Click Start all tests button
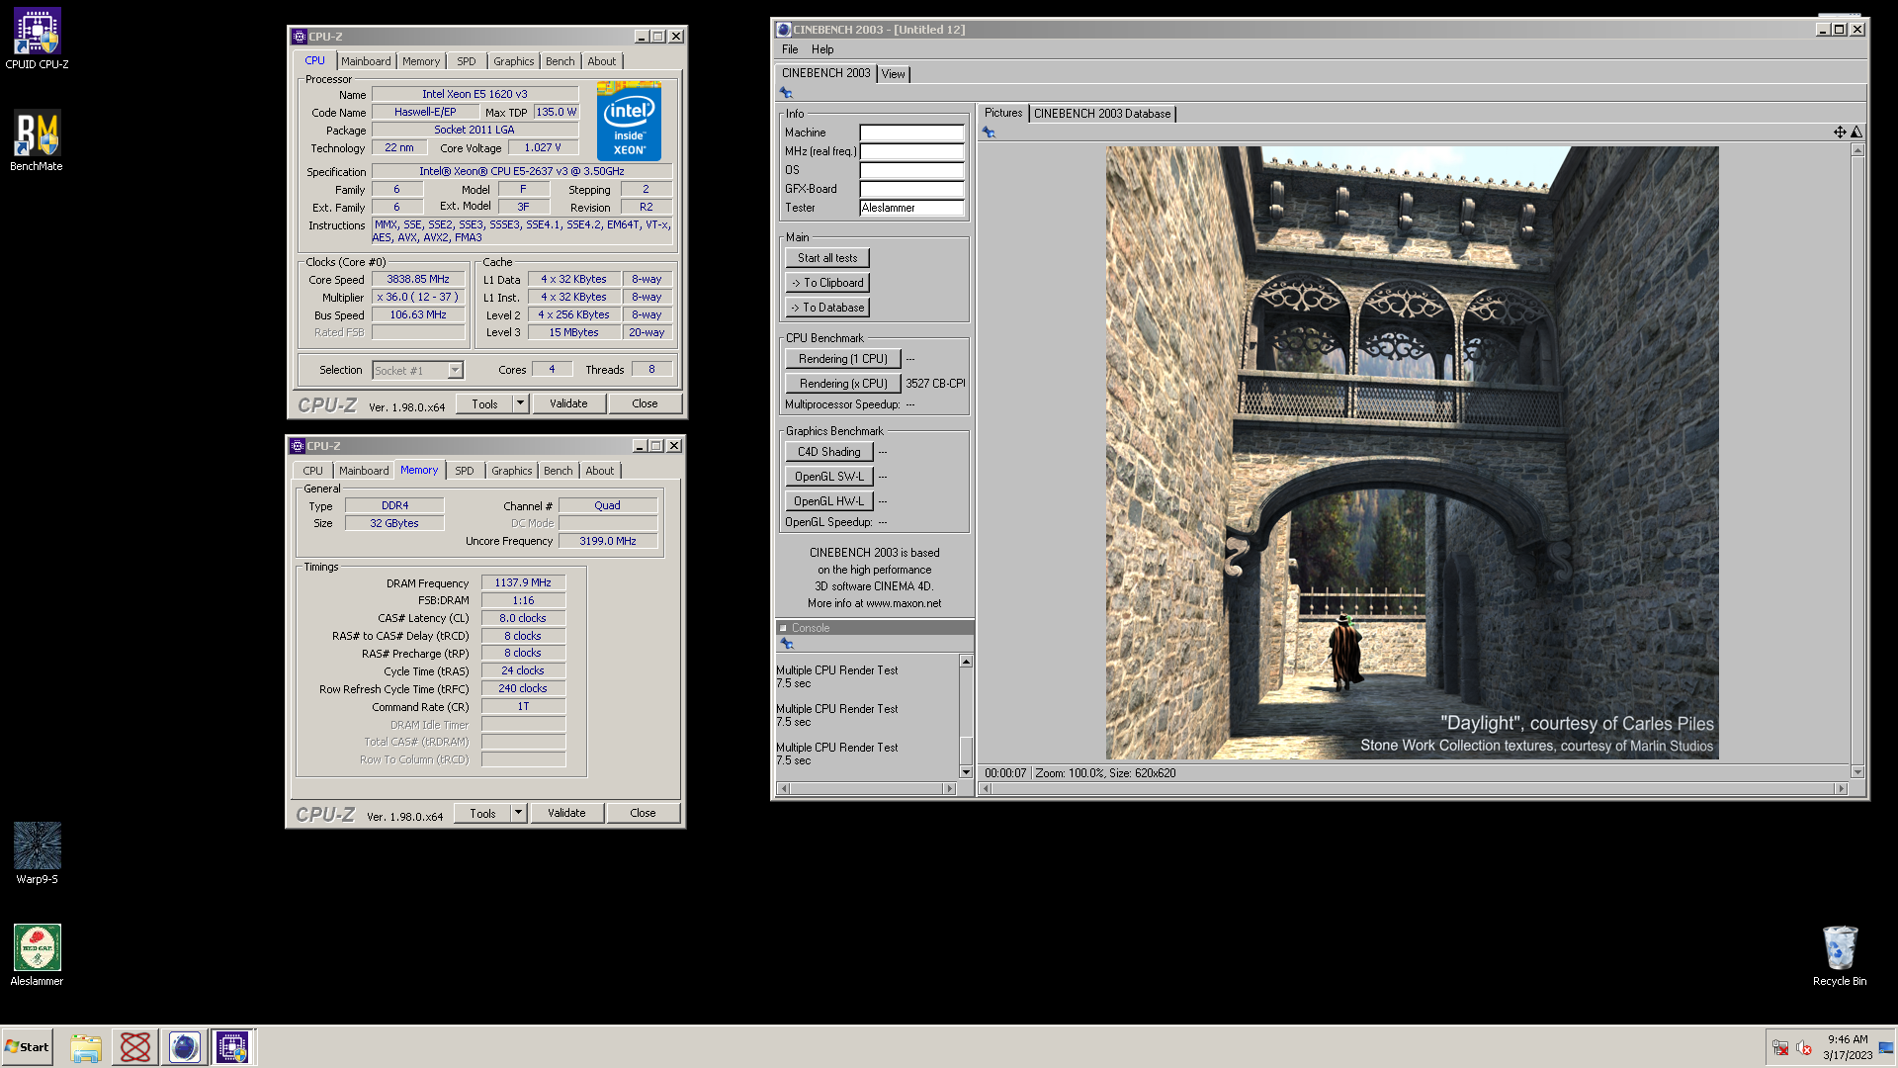Screen dimensions: 1898x1068 point(827,258)
